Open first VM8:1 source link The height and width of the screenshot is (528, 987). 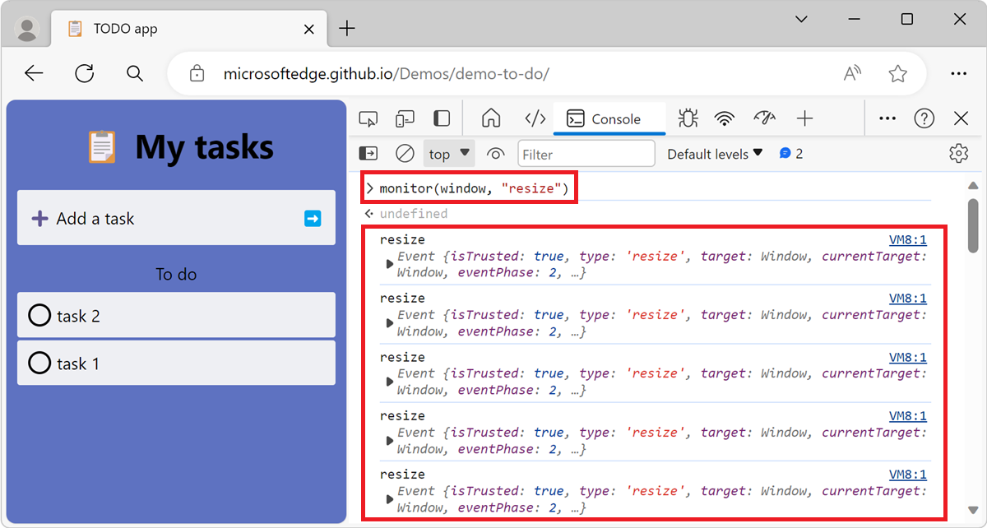pos(907,240)
